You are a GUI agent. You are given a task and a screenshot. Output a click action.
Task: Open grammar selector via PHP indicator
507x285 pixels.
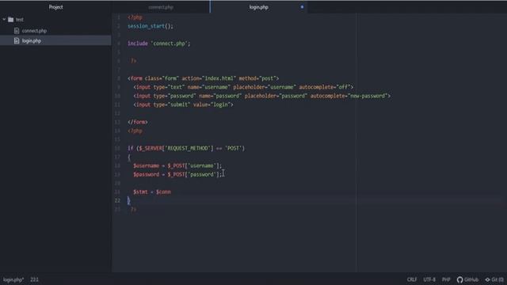click(x=446, y=279)
